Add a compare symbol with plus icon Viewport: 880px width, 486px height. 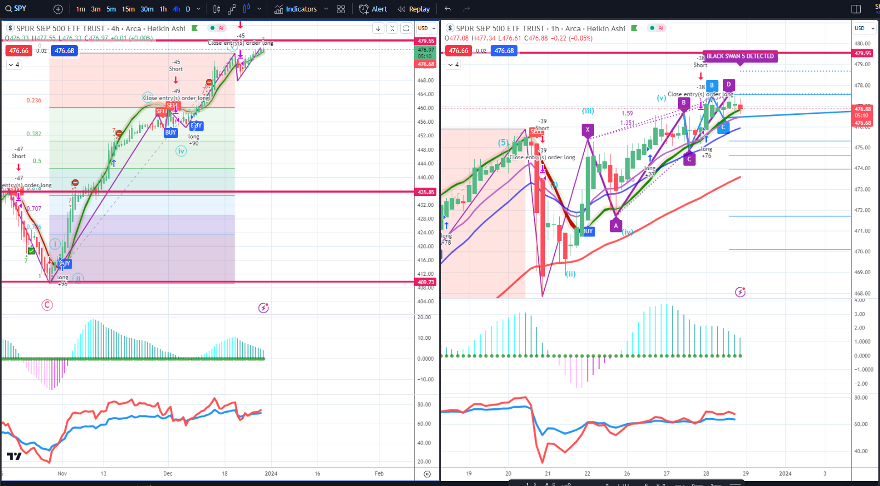point(58,9)
